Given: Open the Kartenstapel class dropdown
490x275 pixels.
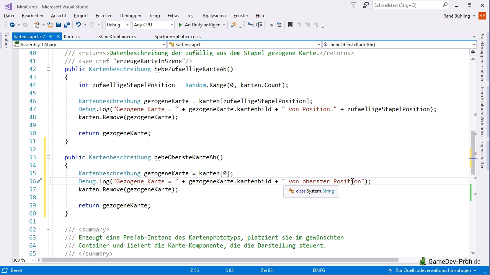Looking at the screenshot, I should tap(244, 45).
